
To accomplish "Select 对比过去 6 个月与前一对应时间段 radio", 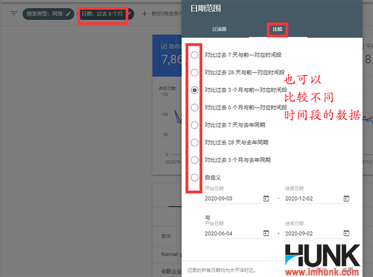I will pos(195,108).
